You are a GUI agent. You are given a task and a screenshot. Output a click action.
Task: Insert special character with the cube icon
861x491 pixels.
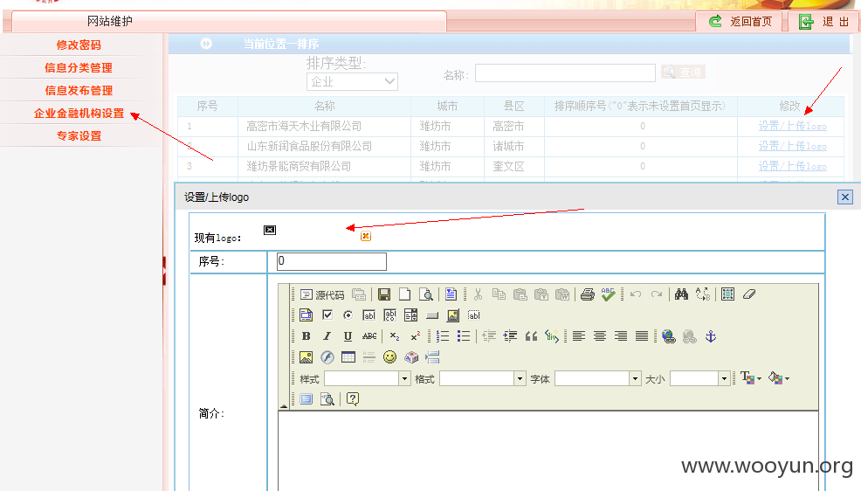click(x=411, y=357)
